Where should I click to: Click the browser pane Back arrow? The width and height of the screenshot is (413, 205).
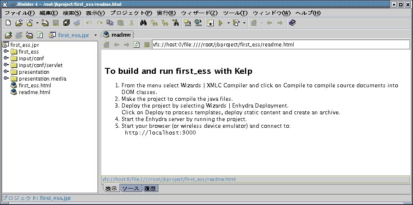pyautogui.click(x=117, y=45)
